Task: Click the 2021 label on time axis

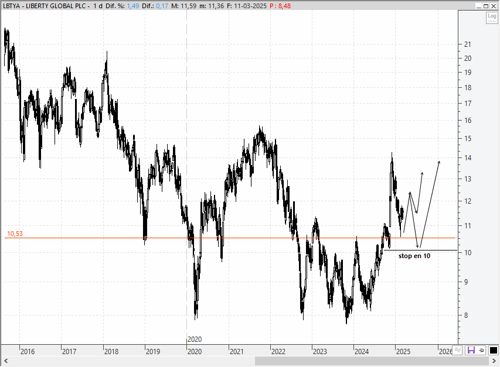Action: (237, 351)
